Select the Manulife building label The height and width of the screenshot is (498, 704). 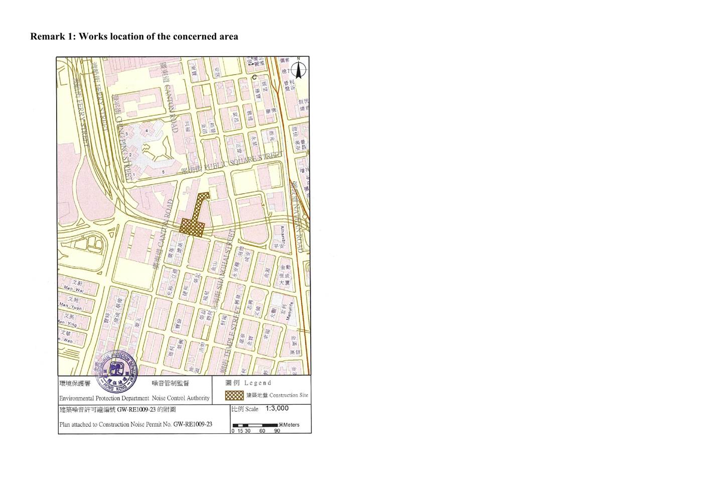point(290,310)
